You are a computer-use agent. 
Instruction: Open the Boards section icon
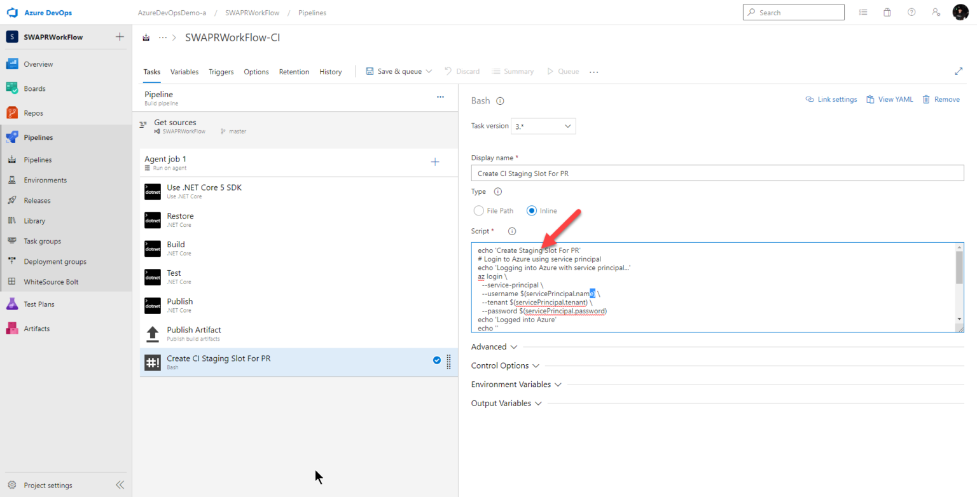point(12,88)
